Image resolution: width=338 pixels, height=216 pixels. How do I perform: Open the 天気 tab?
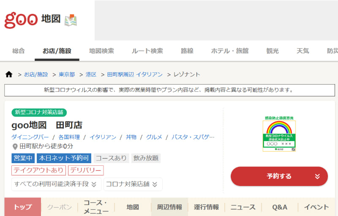(303, 51)
